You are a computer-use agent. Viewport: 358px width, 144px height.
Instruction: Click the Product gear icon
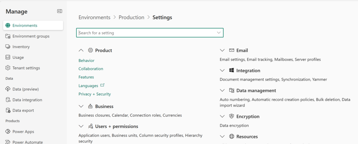tap(91, 50)
